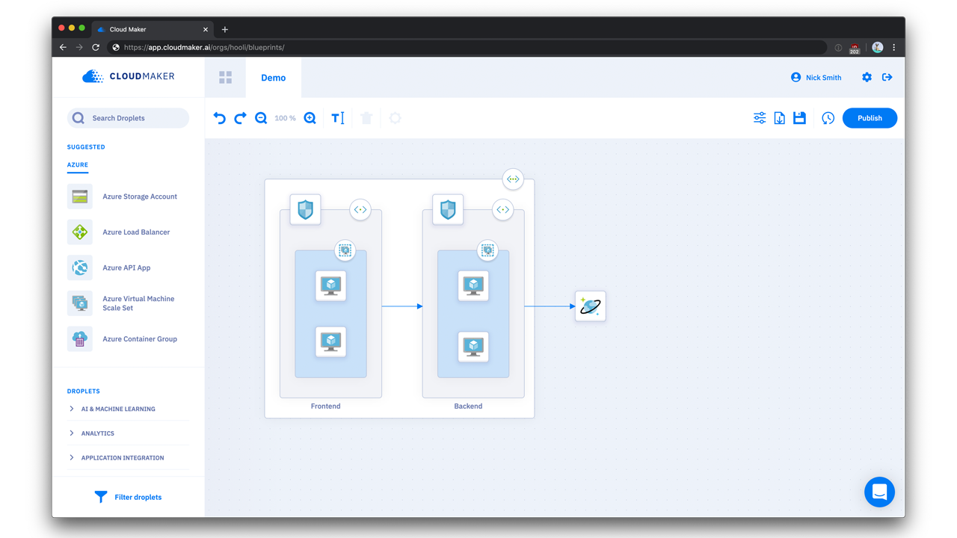Click the Azure Container Group droplet
Screen dimensions: 957x538
pos(128,339)
